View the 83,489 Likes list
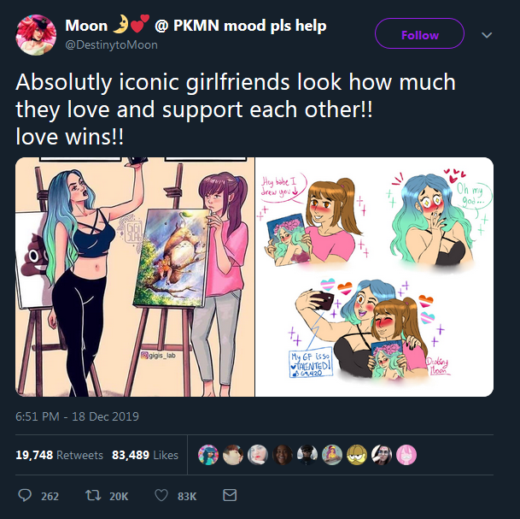The image size is (520, 519). click(145, 455)
